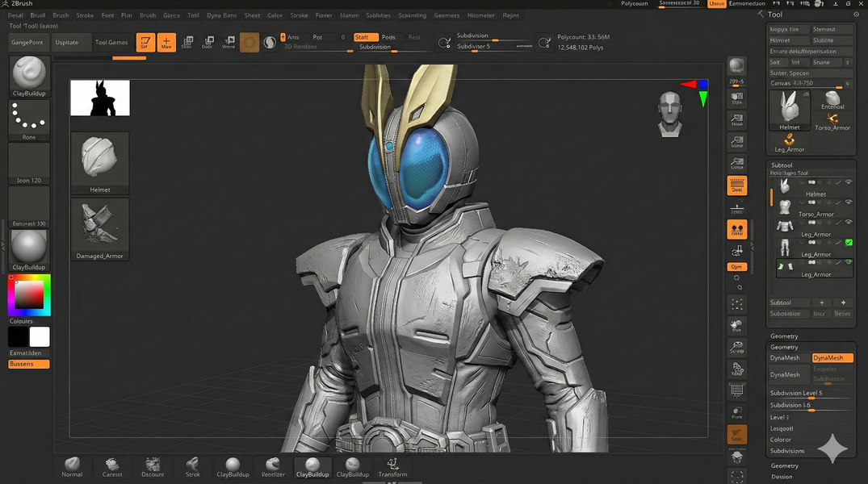The image size is (868, 484).
Task: Click the Maw draw mode button
Action: (x=166, y=43)
